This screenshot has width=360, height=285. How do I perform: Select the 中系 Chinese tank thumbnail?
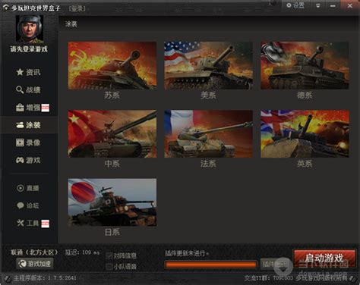[112, 133]
